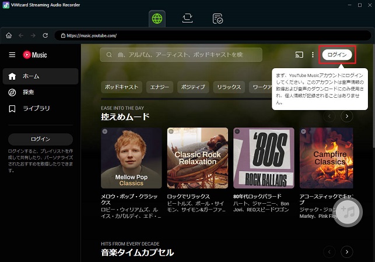
Task: Click the lock icon in address bar
Action: coord(63,36)
